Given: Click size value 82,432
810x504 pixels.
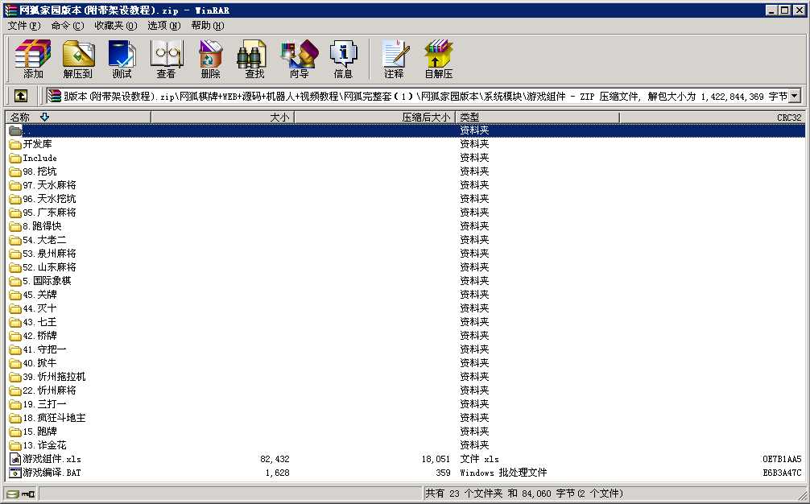Looking at the screenshot, I should click(275, 459).
